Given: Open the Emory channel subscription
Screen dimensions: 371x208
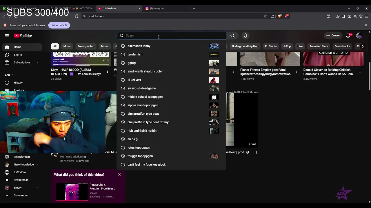Looking at the screenshot, I should 22,188.
